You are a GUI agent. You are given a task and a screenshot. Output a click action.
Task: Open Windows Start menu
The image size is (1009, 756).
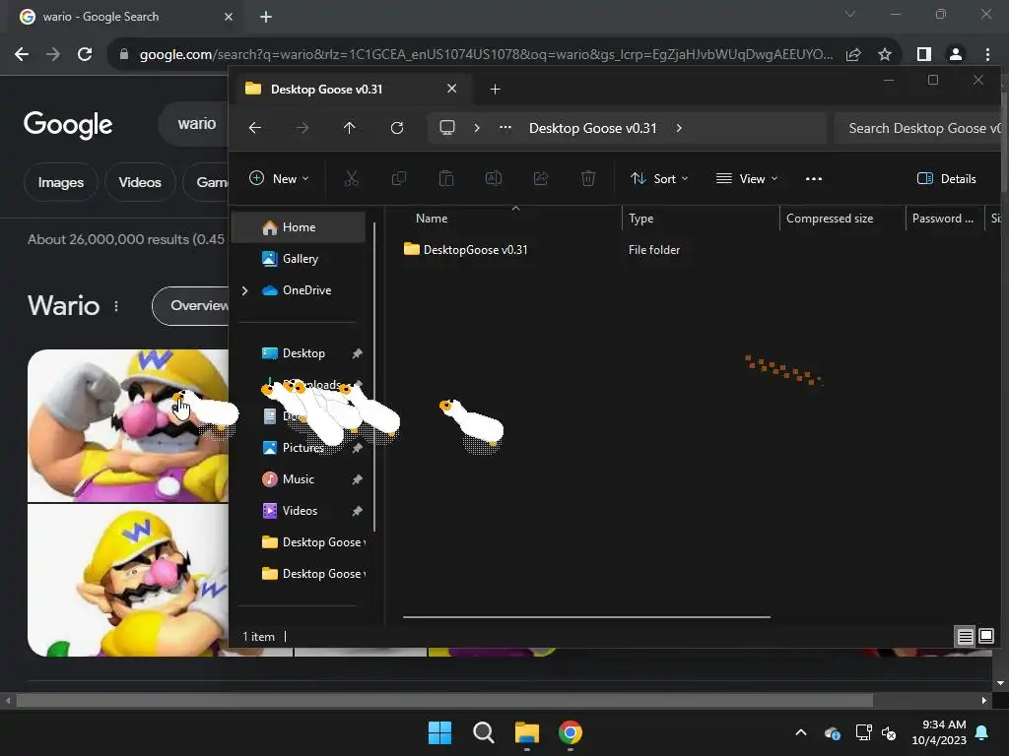440,732
